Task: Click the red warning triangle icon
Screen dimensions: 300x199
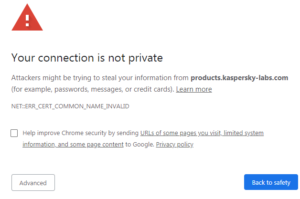Action: click(x=27, y=19)
